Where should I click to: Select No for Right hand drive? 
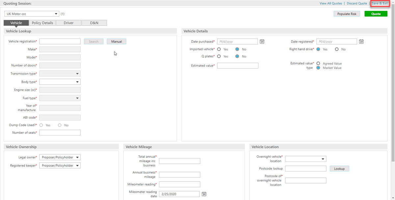(x=337, y=49)
